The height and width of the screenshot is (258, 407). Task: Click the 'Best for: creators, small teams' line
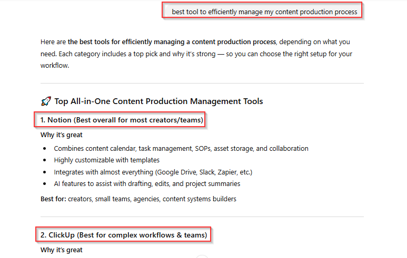138,199
